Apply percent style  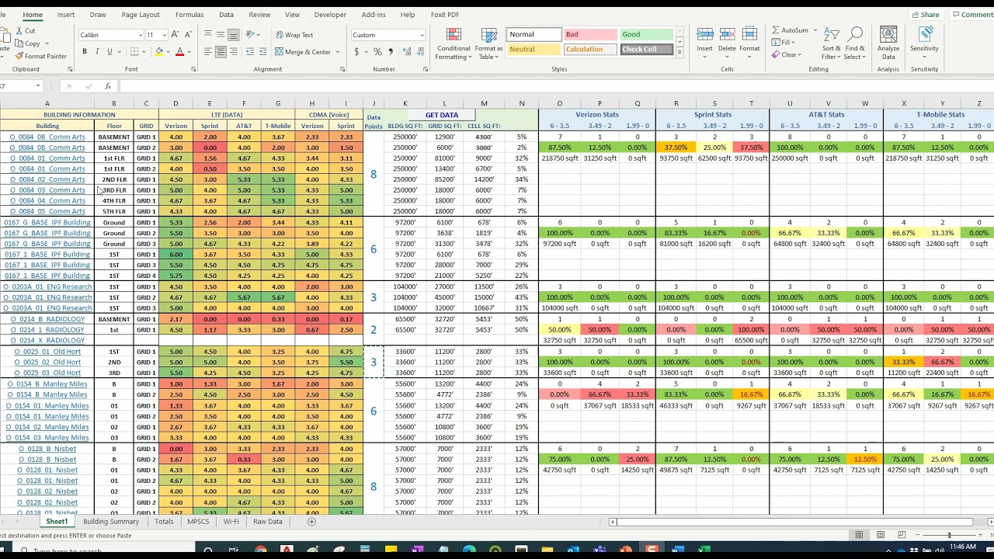click(377, 52)
